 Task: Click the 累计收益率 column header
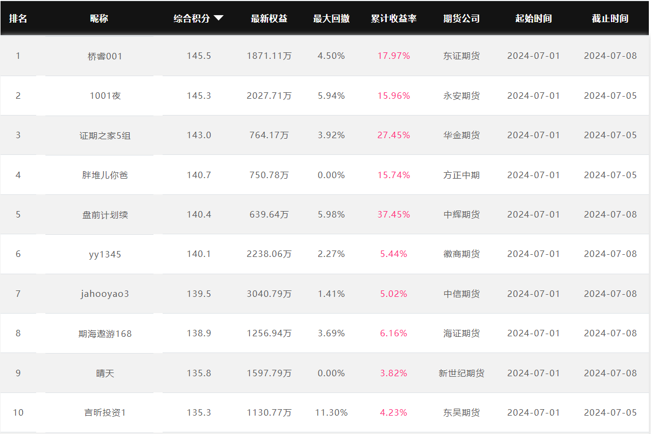tap(394, 18)
